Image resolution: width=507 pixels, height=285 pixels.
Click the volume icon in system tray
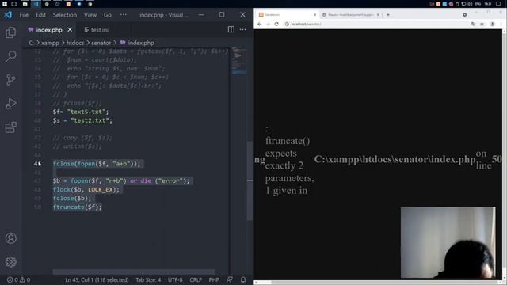tap(470, 4)
